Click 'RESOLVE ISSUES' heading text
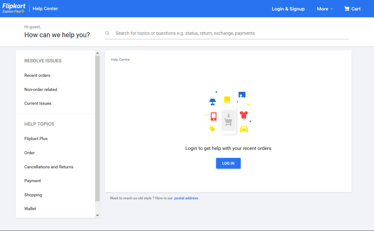The width and height of the screenshot is (374, 231). click(x=43, y=61)
